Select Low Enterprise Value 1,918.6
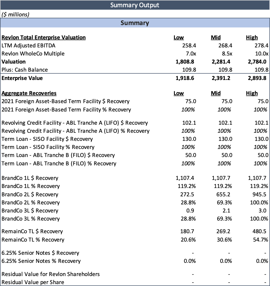Image resolution: width=270 pixels, height=286 pixels. tap(185, 78)
